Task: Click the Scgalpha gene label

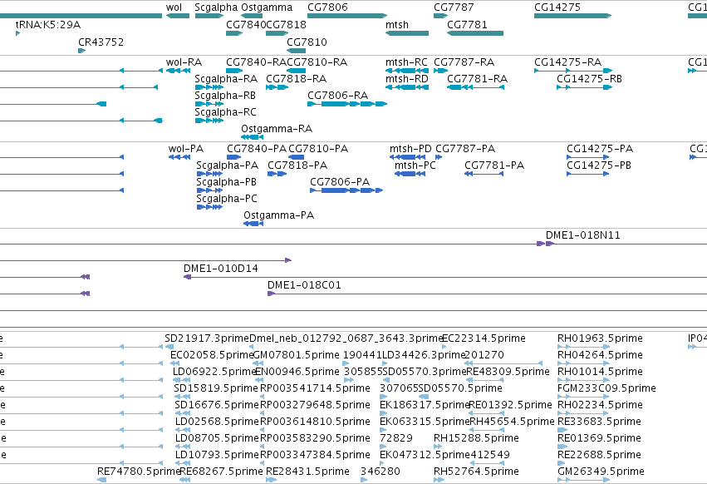Action: pyautogui.click(x=216, y=7)
